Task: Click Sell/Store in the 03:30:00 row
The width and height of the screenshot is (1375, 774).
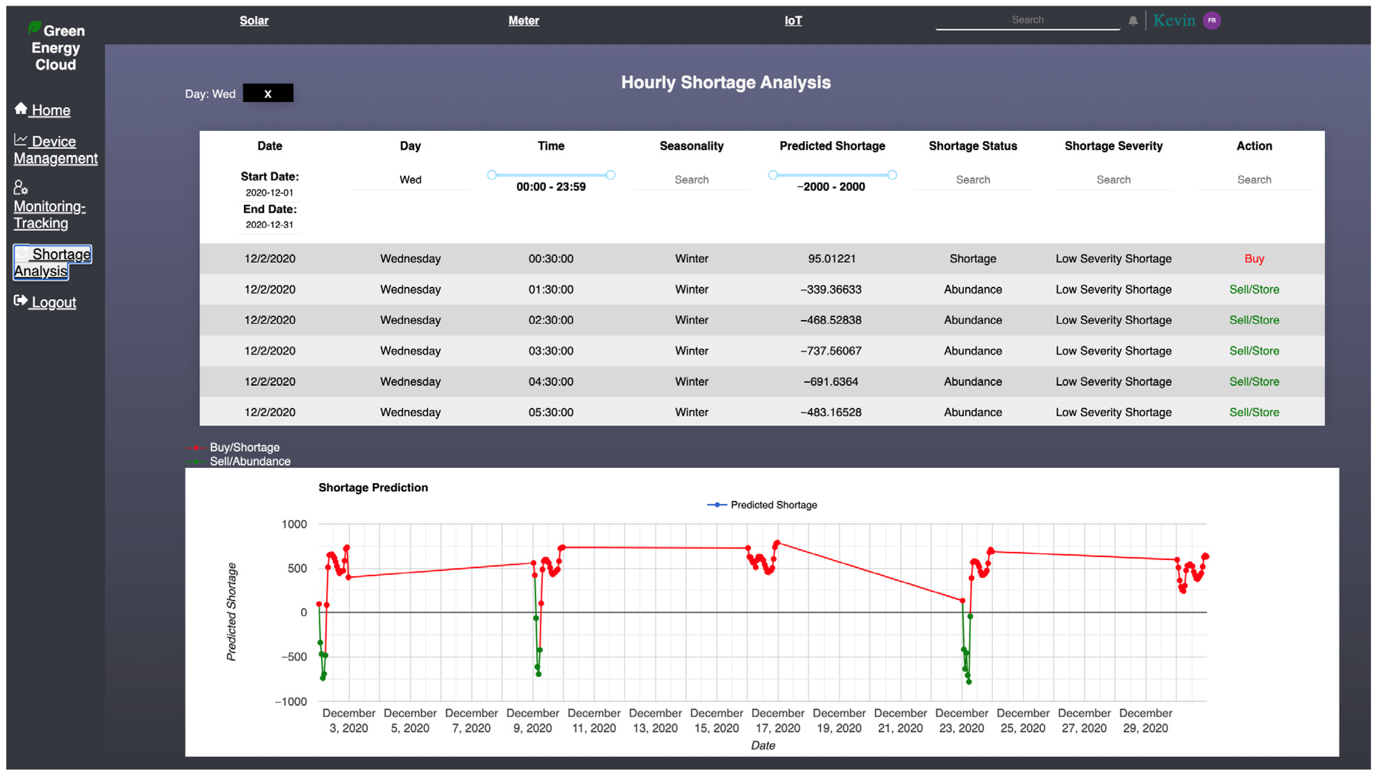Action: [x=1254, y=351]
